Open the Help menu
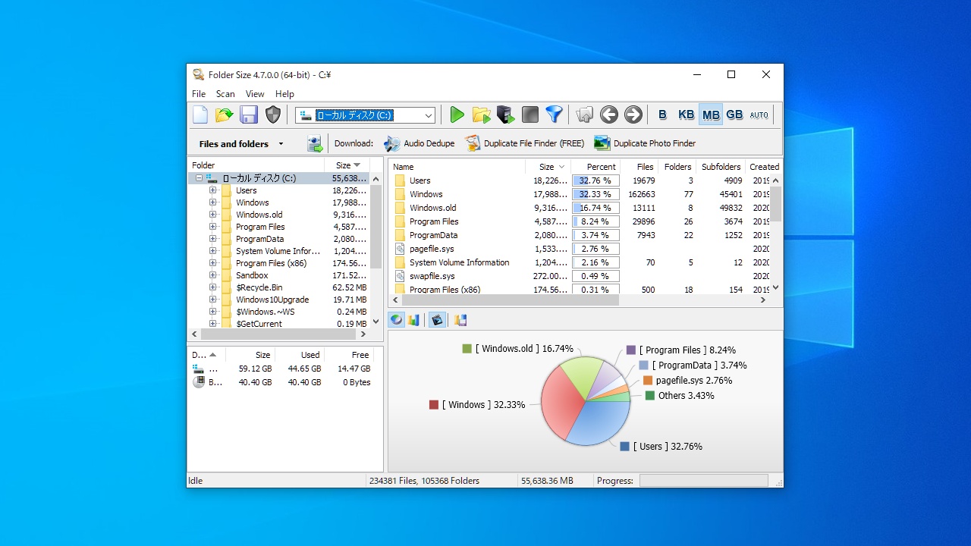This screenshot has height=546, width=971. [284, 94]
